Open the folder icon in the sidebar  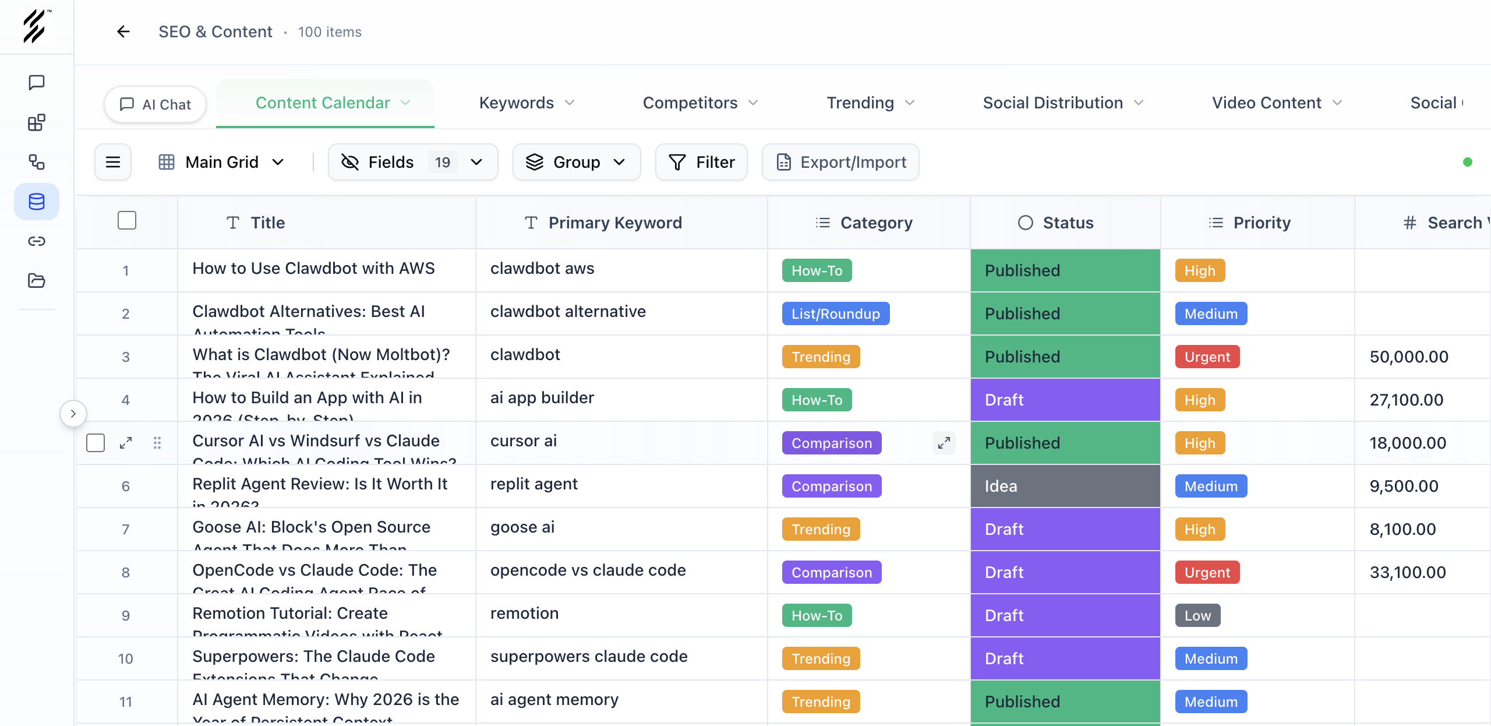pos(37,281)
